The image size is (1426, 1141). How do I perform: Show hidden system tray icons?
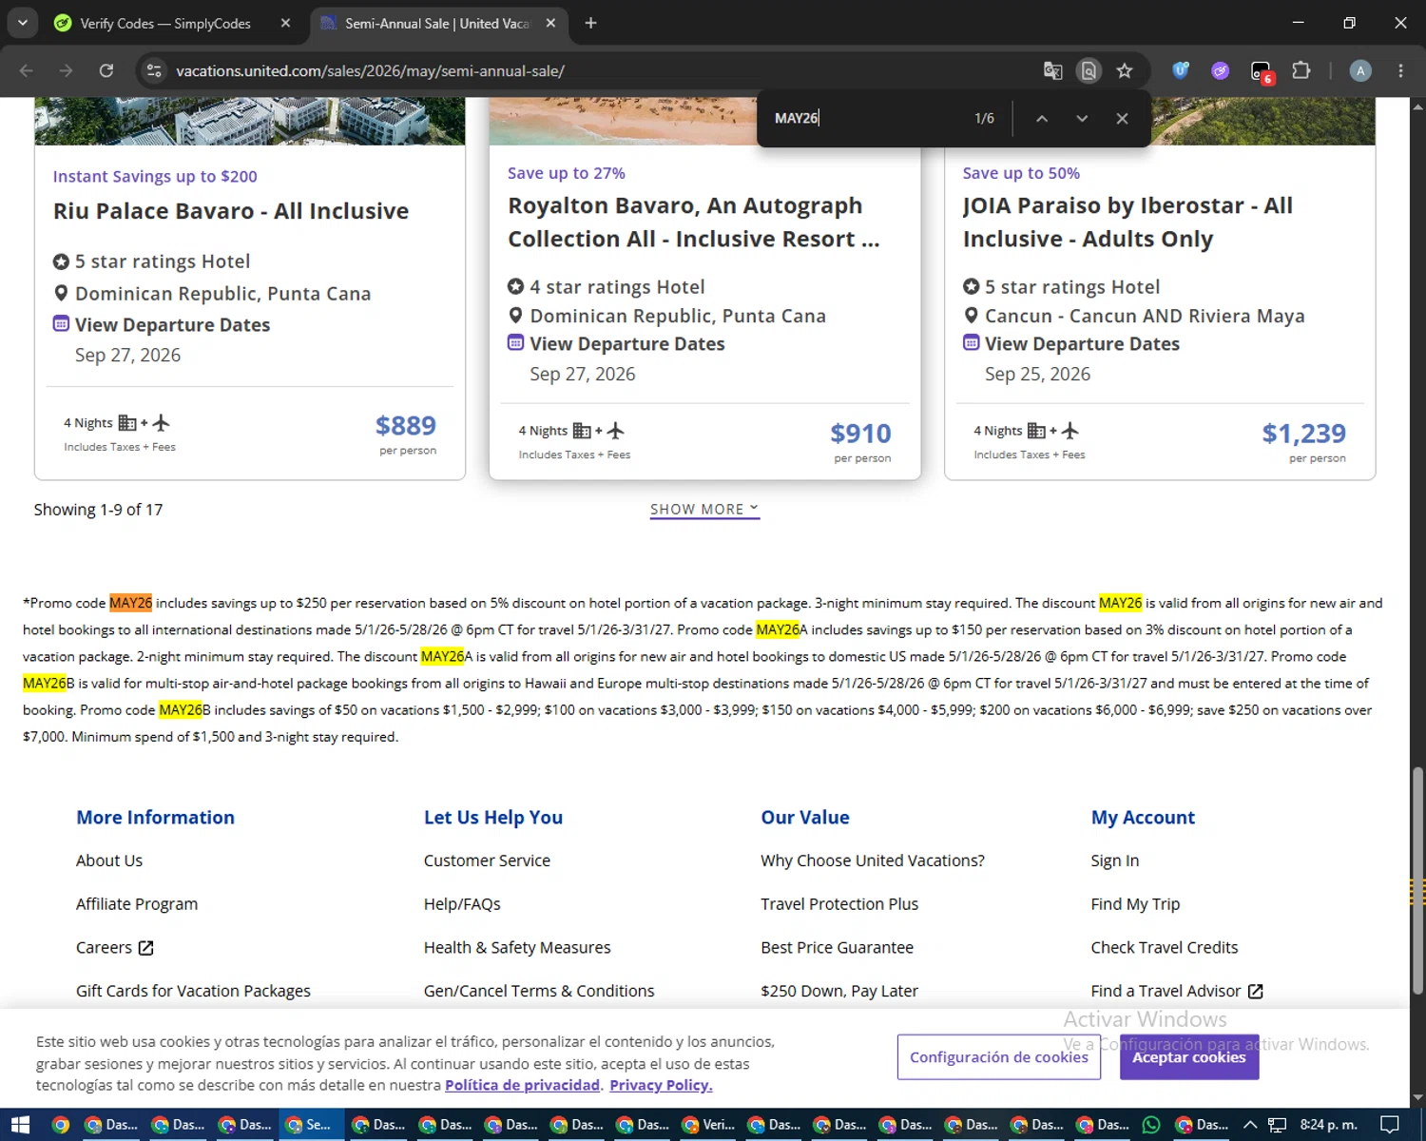(x=1250, y=1125)
